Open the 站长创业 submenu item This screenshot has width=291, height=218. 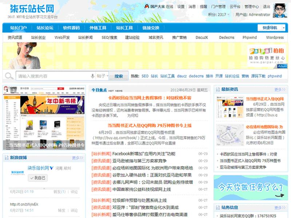click(38, 37)
